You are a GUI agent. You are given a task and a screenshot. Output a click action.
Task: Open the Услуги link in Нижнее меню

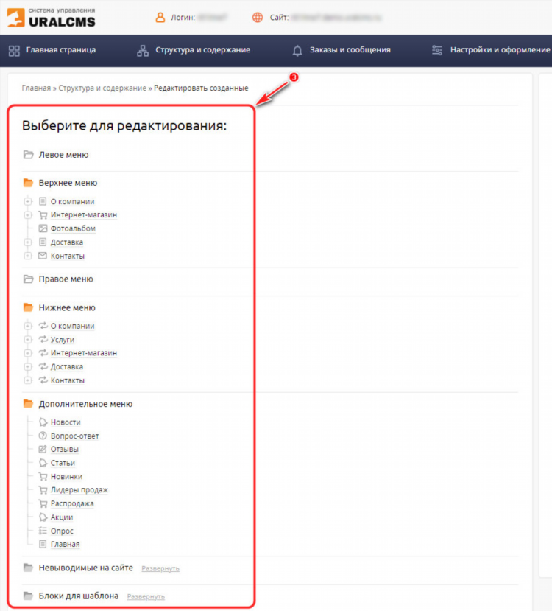[x=63, y=340]
